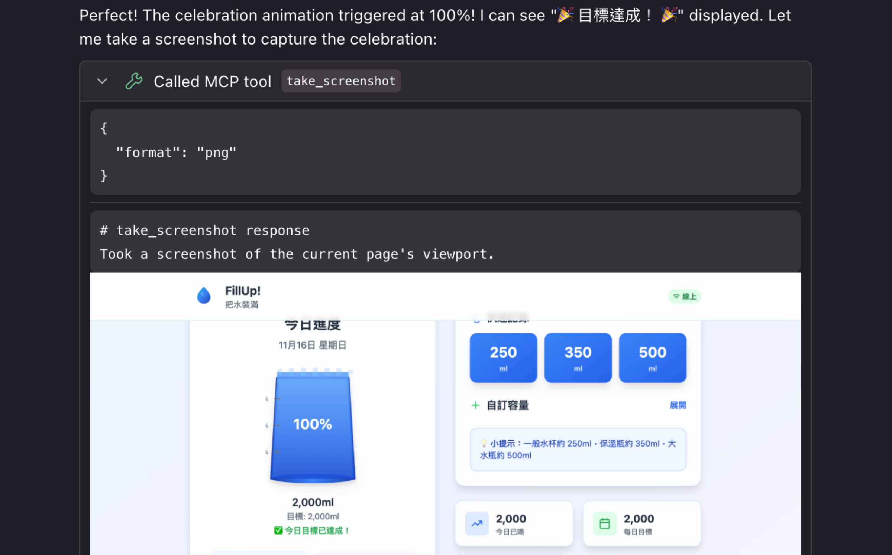Click the green 線上 online status badge
Image resolution: width=892 pixels, height=555 pixels.
[x=684, y=296]
